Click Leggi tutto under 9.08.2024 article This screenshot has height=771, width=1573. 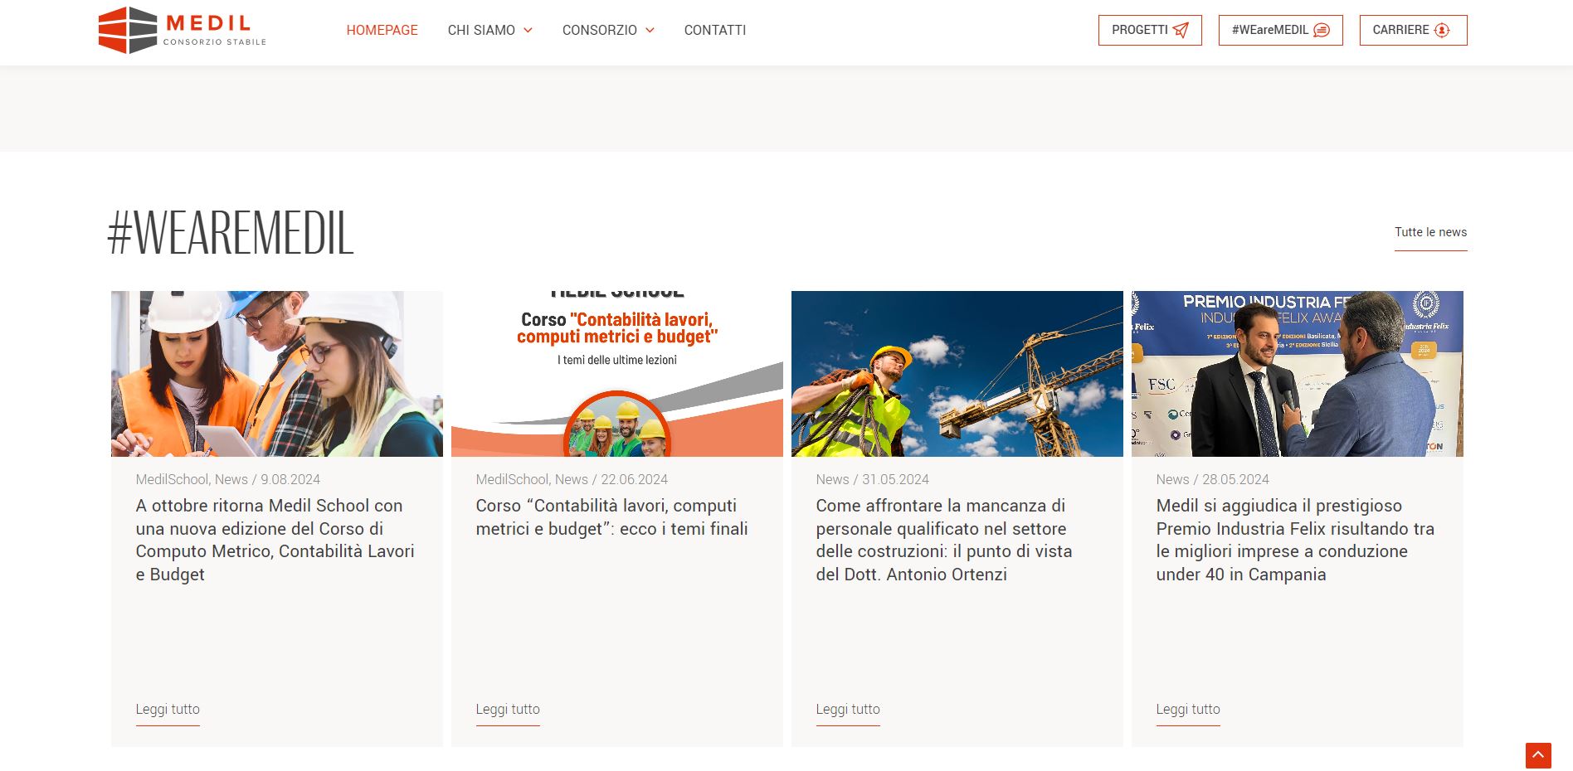point(168,710)
